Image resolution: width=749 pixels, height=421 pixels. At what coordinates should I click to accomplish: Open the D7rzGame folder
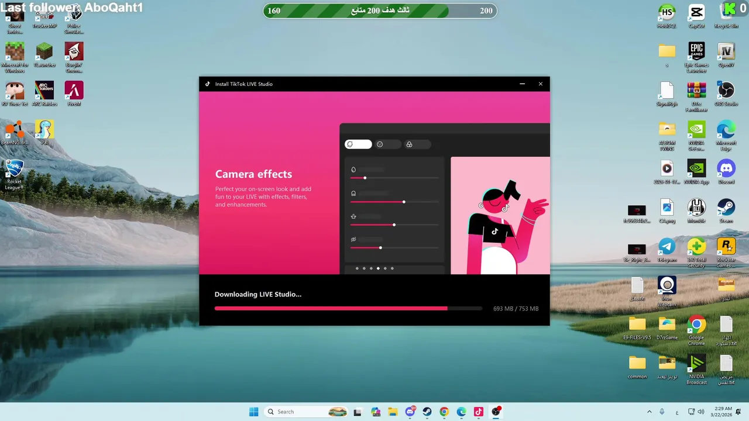[666, 328]
